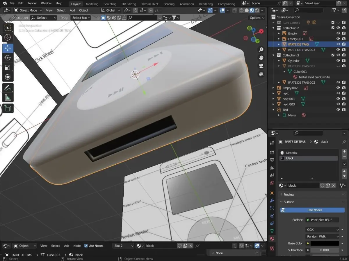
Task: Toggle camera view icon in viewport
Action: tap(261, 66)
